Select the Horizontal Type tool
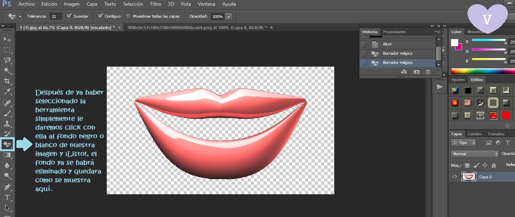This screenshot has width=515, height=217. point(7,197)
